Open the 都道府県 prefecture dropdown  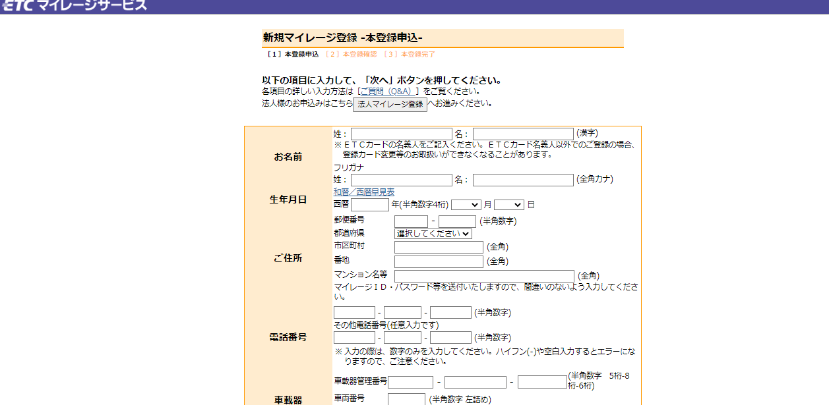[433, 234]
